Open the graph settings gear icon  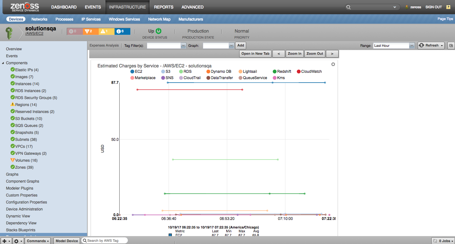[x=333, y=64]
